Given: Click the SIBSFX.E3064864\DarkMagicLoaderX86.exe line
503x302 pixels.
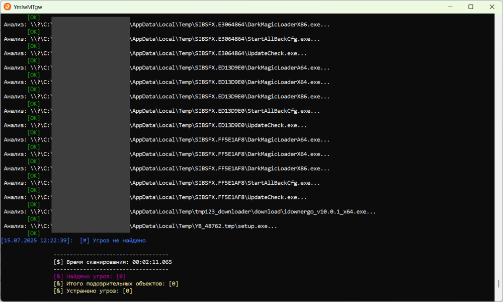Looking at the screenshot, I should [167, 25].
